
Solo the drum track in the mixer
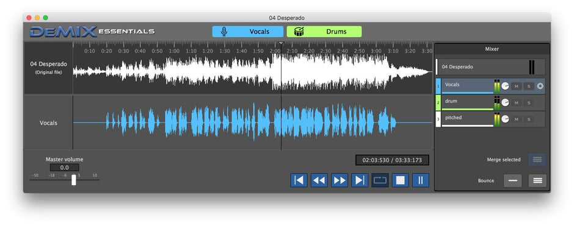point(529,102)
